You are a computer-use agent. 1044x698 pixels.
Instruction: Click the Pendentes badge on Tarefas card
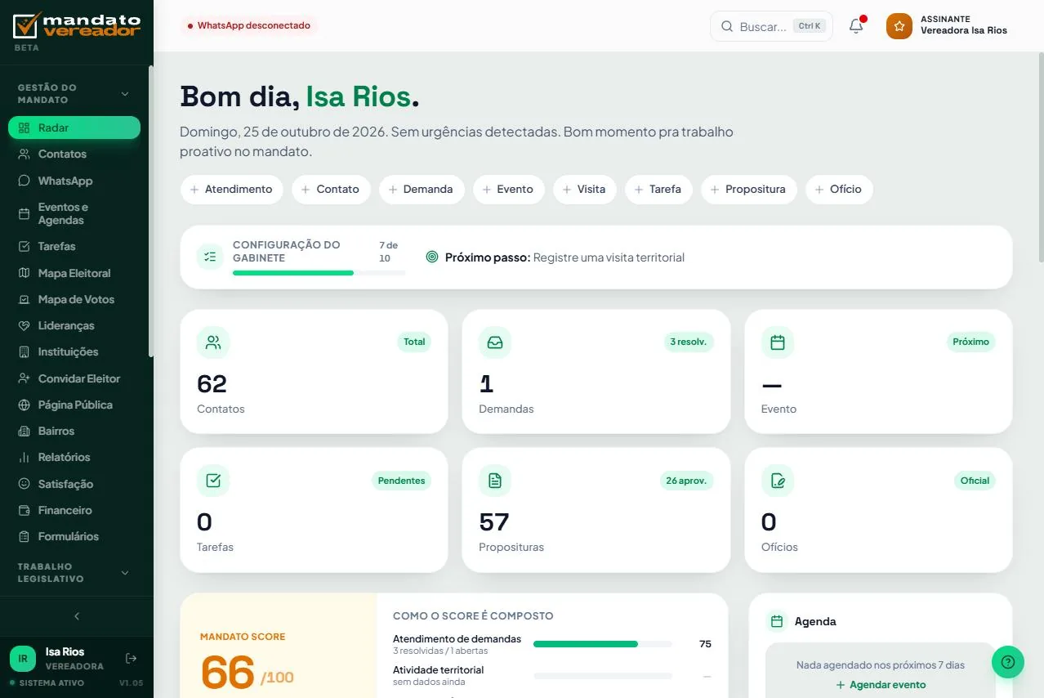[x=401, y=481]
